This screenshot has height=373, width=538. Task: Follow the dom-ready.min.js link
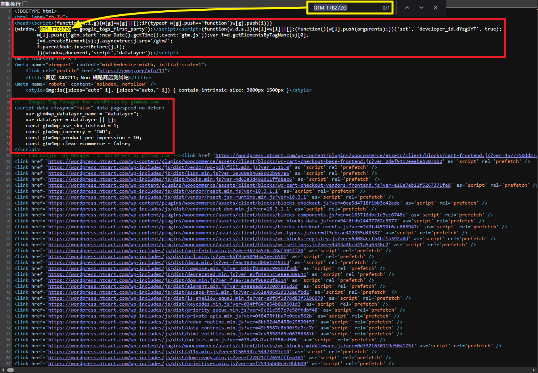176,358
